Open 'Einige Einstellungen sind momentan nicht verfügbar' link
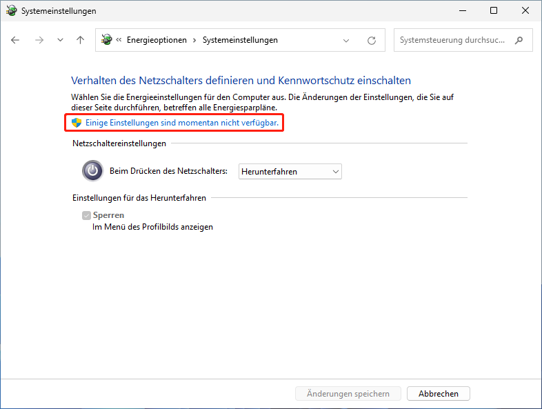This screenshot has height=409, width=542. pos(182,123)
